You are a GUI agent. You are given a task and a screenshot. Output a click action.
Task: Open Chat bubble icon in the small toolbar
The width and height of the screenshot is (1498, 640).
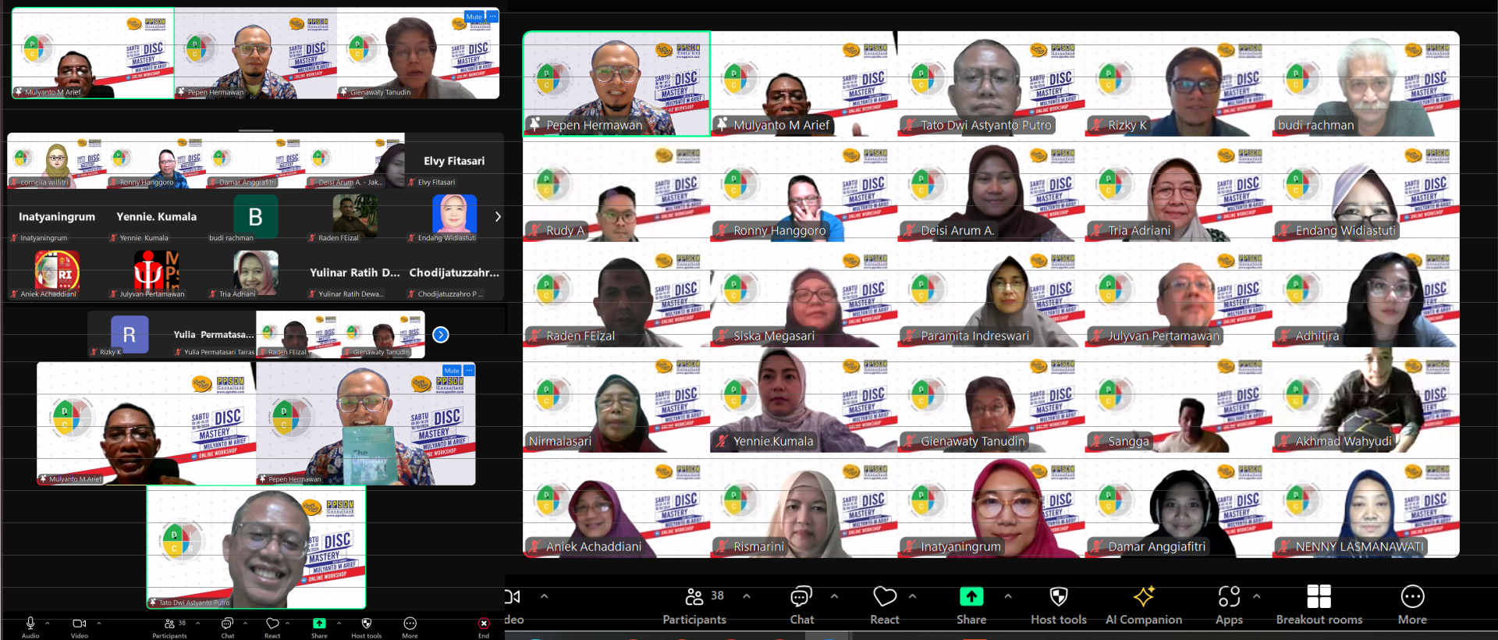tap(227, 624)
